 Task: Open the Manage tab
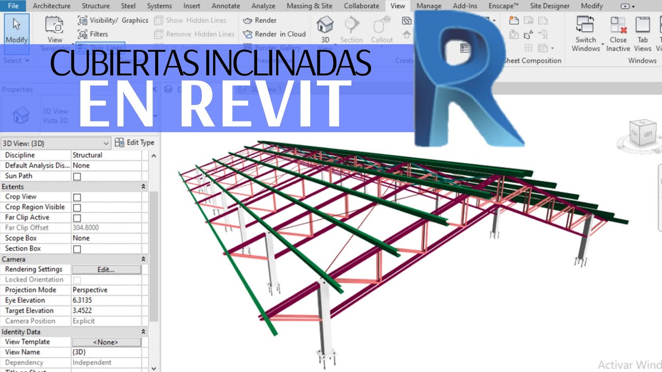429,6
